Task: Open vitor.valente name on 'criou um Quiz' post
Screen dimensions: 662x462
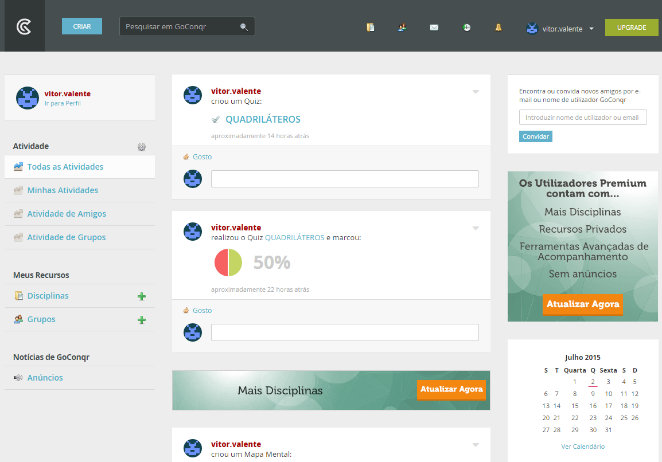Action: pos(236,91)
